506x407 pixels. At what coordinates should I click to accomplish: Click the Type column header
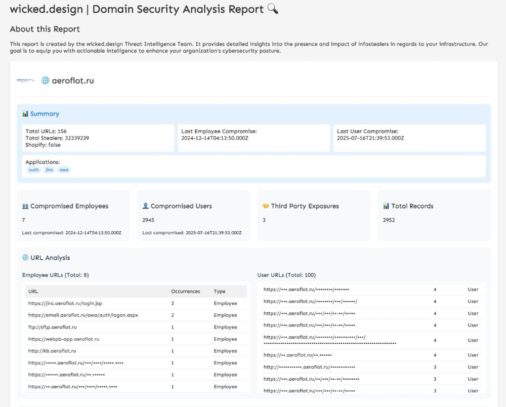220,292
